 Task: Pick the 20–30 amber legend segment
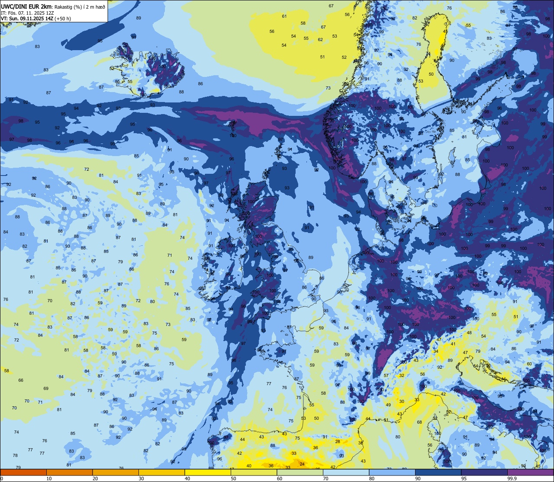tap(116, 472)
